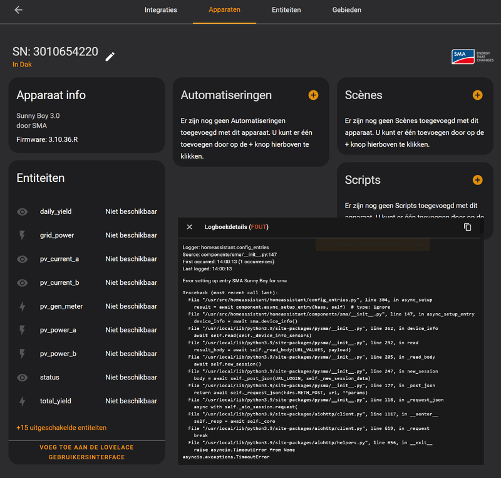Click the Sunny Boy 3.0 model text
Image resolution: width=501 pixels, height=478 pixels.
click(38, 116)
